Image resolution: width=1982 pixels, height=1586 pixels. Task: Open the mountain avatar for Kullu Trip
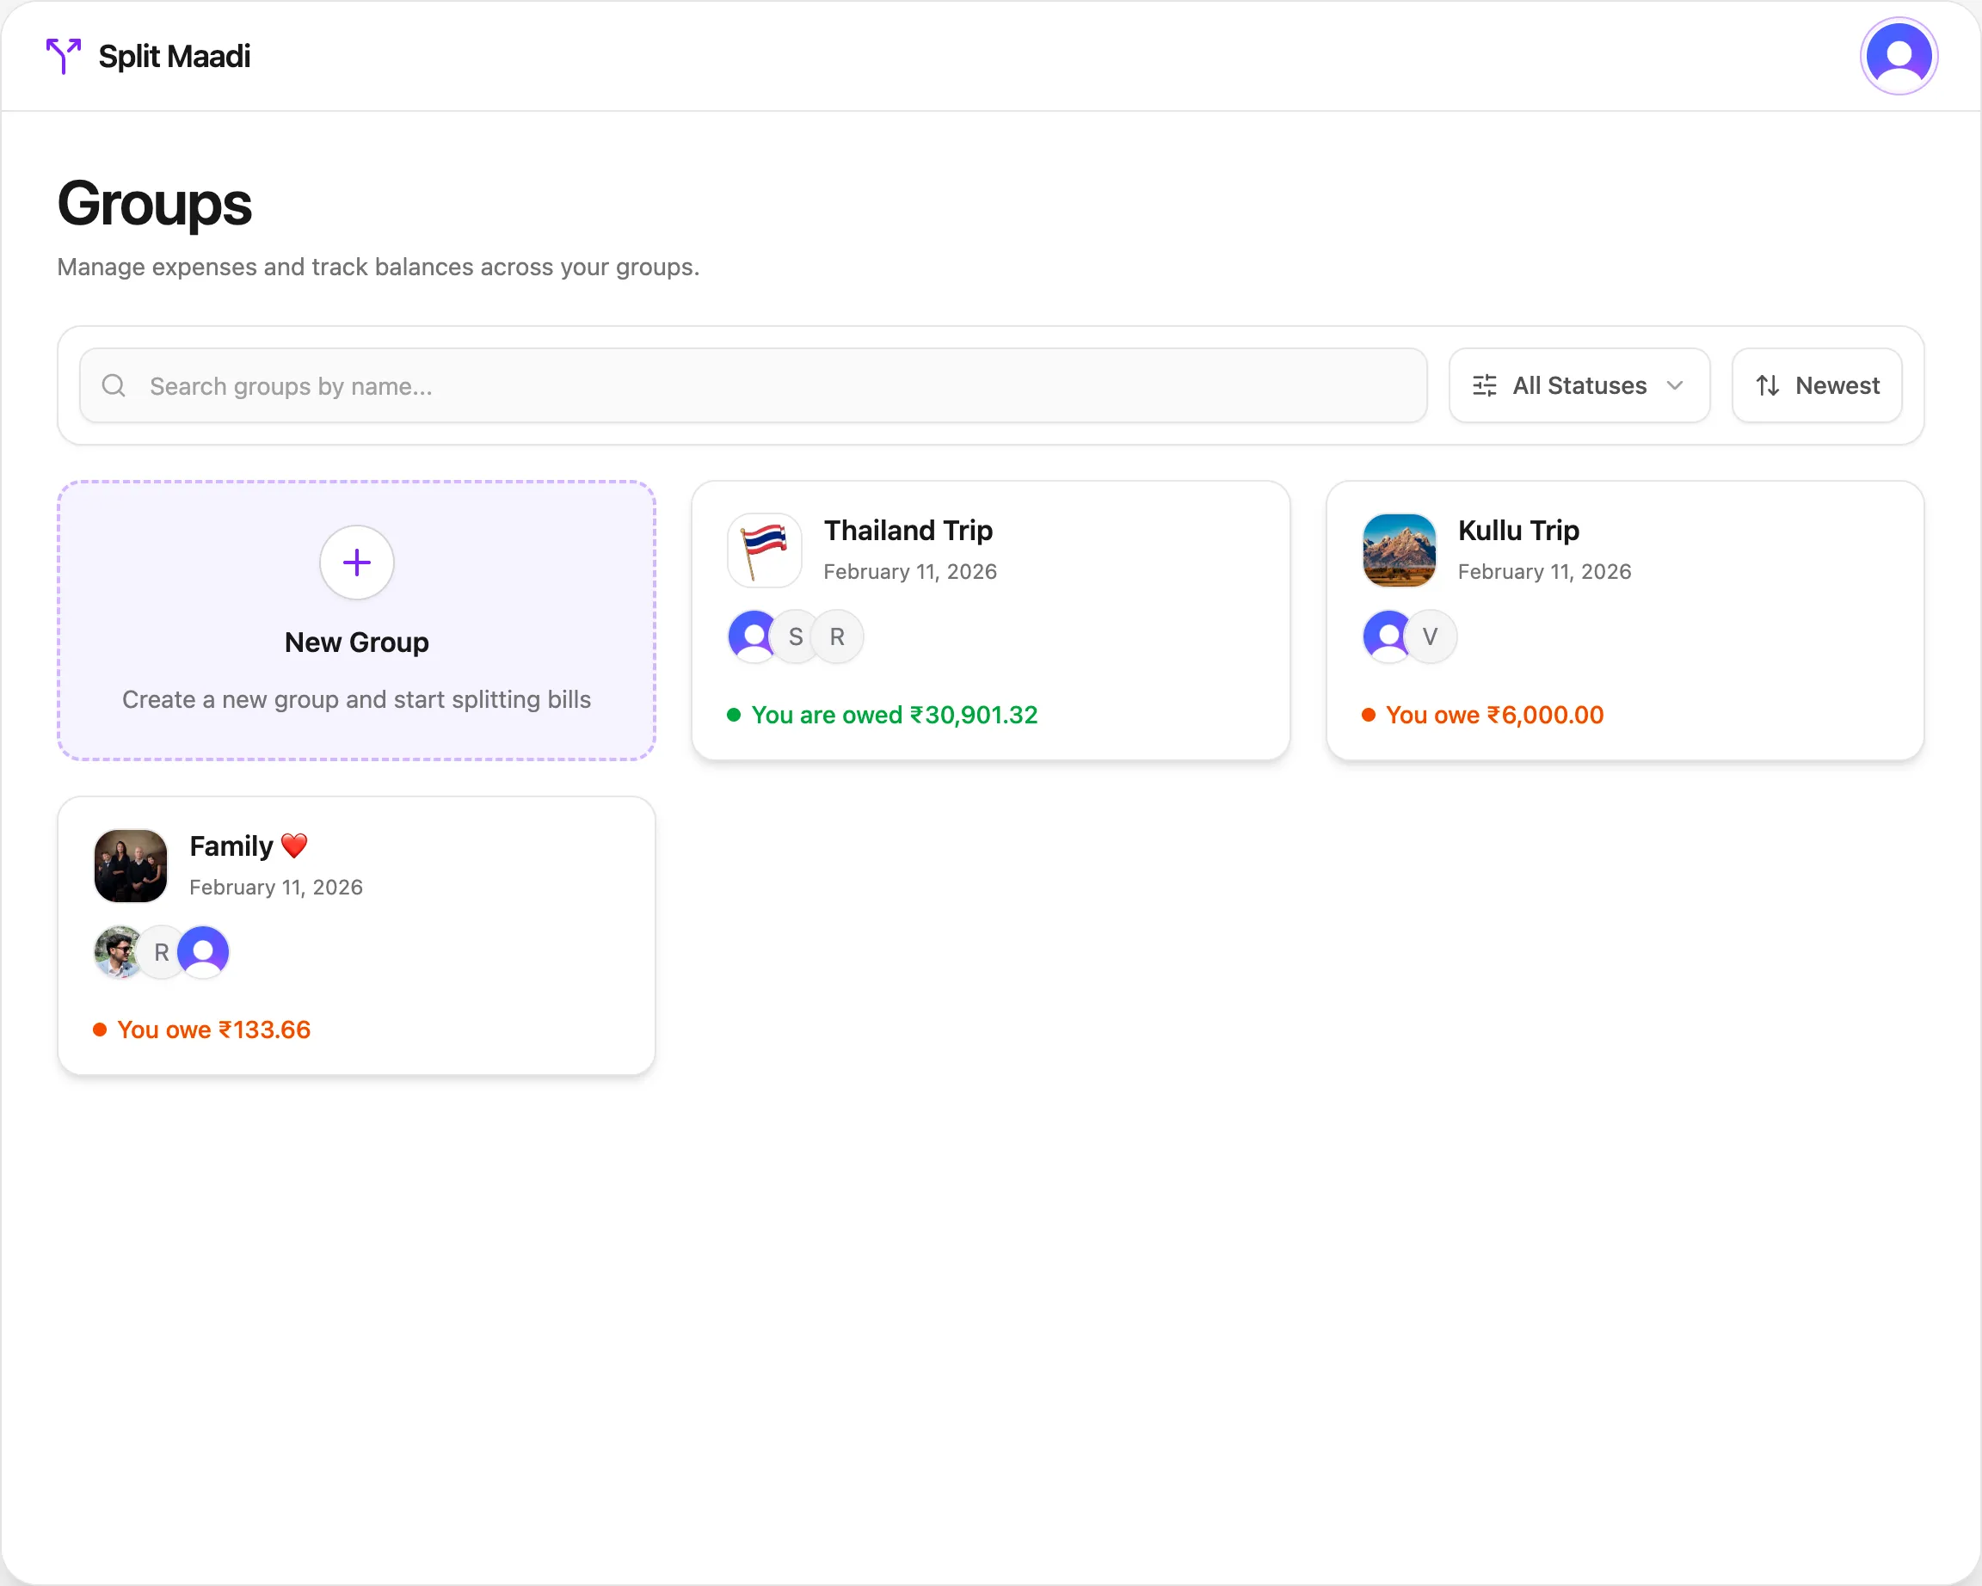coord(1398,550)
